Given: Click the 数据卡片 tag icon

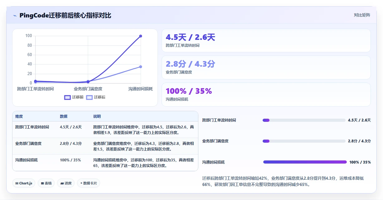Looking at the screenshot, I should coord(81,183).
